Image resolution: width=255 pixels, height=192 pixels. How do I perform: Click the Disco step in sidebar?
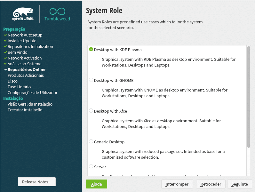[12, 81]
